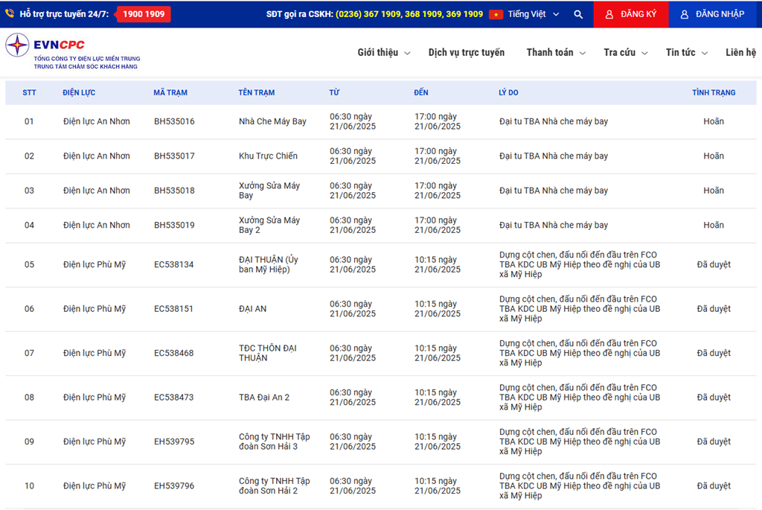Open the Liên hệ menu item
Image resolution: width=762 pixels, height=510 pixels.
click(x=740, y=53)
